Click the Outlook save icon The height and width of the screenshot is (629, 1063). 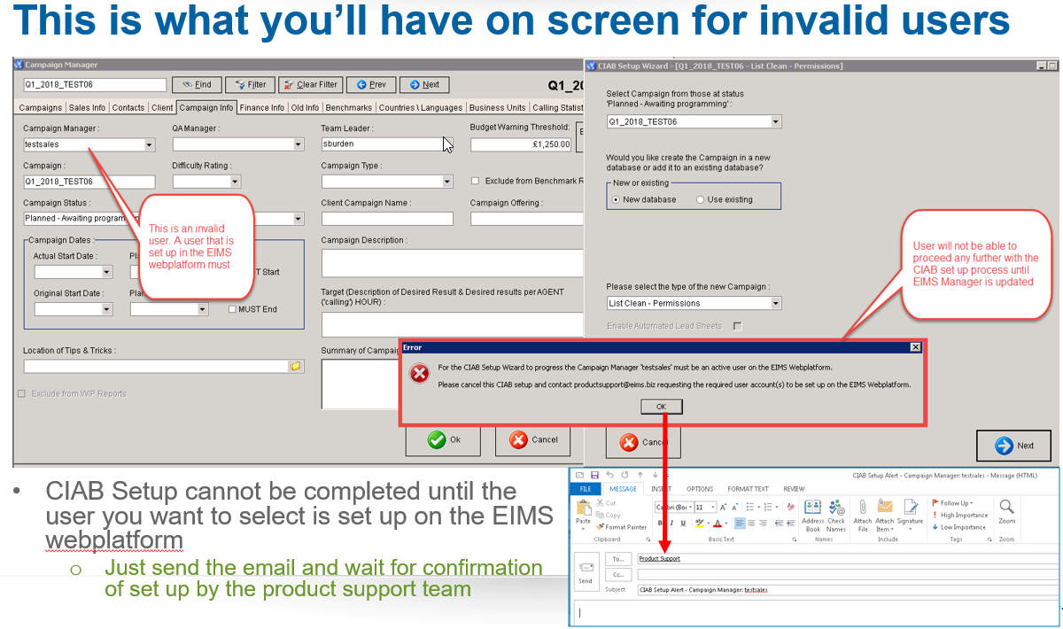tap(594, 476)
